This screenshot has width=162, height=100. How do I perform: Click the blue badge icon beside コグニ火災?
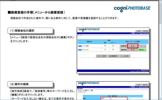coord(80,50)
